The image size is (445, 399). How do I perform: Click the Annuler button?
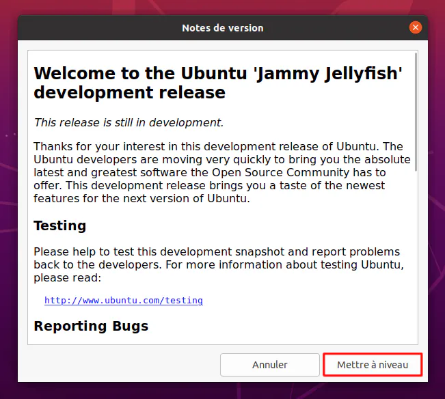[269, 365]
